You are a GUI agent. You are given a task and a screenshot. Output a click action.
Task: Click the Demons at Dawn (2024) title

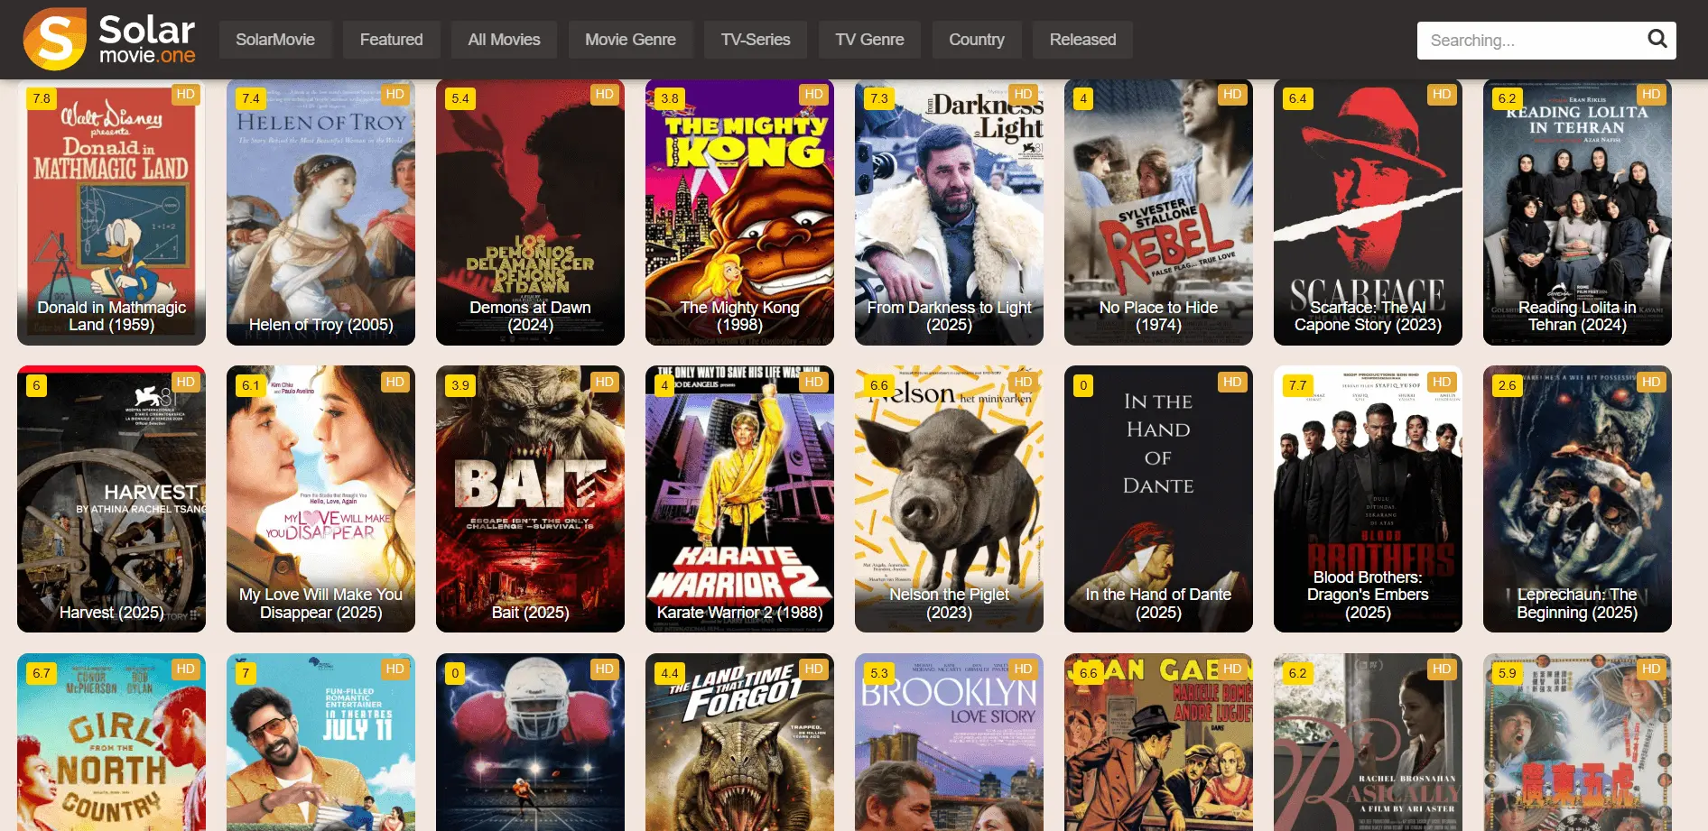coord(530,316)
